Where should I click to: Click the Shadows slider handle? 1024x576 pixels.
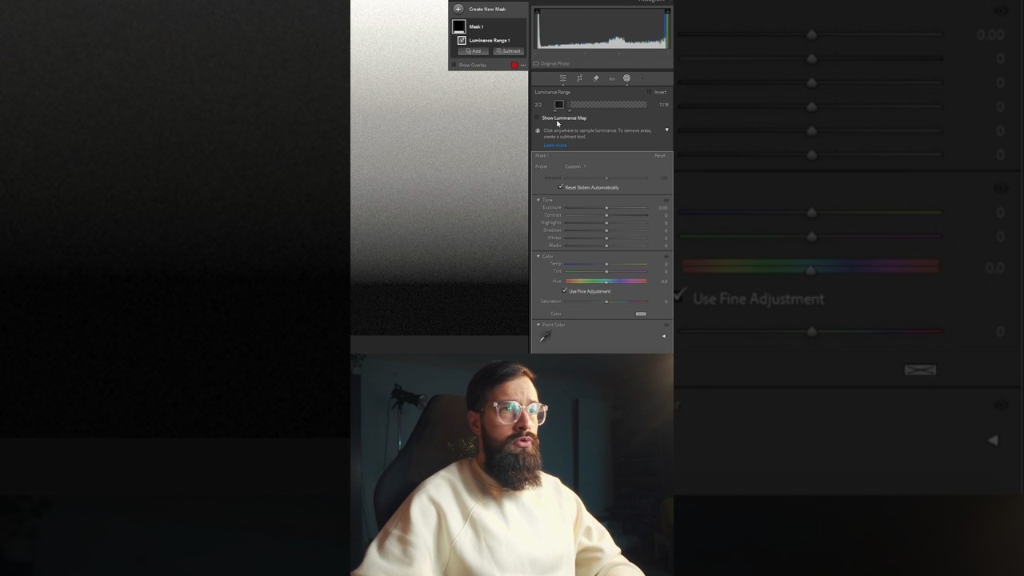click(x=606, y=230)
